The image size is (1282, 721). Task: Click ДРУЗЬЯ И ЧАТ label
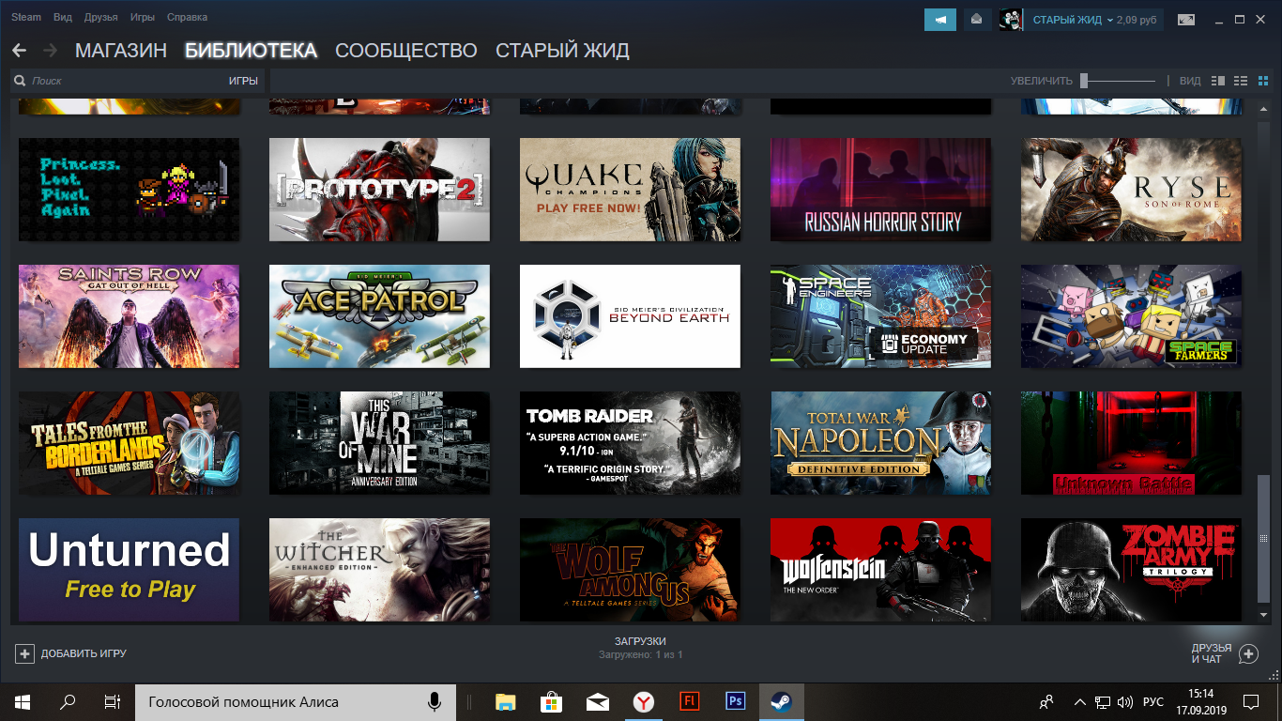click(1212, 653)
